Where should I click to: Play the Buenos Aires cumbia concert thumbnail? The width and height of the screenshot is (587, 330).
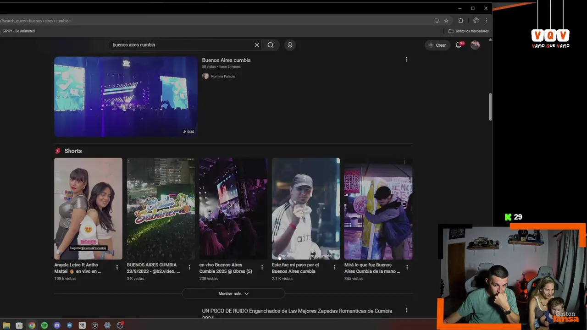pyautogui.click(x=126, y=97)
